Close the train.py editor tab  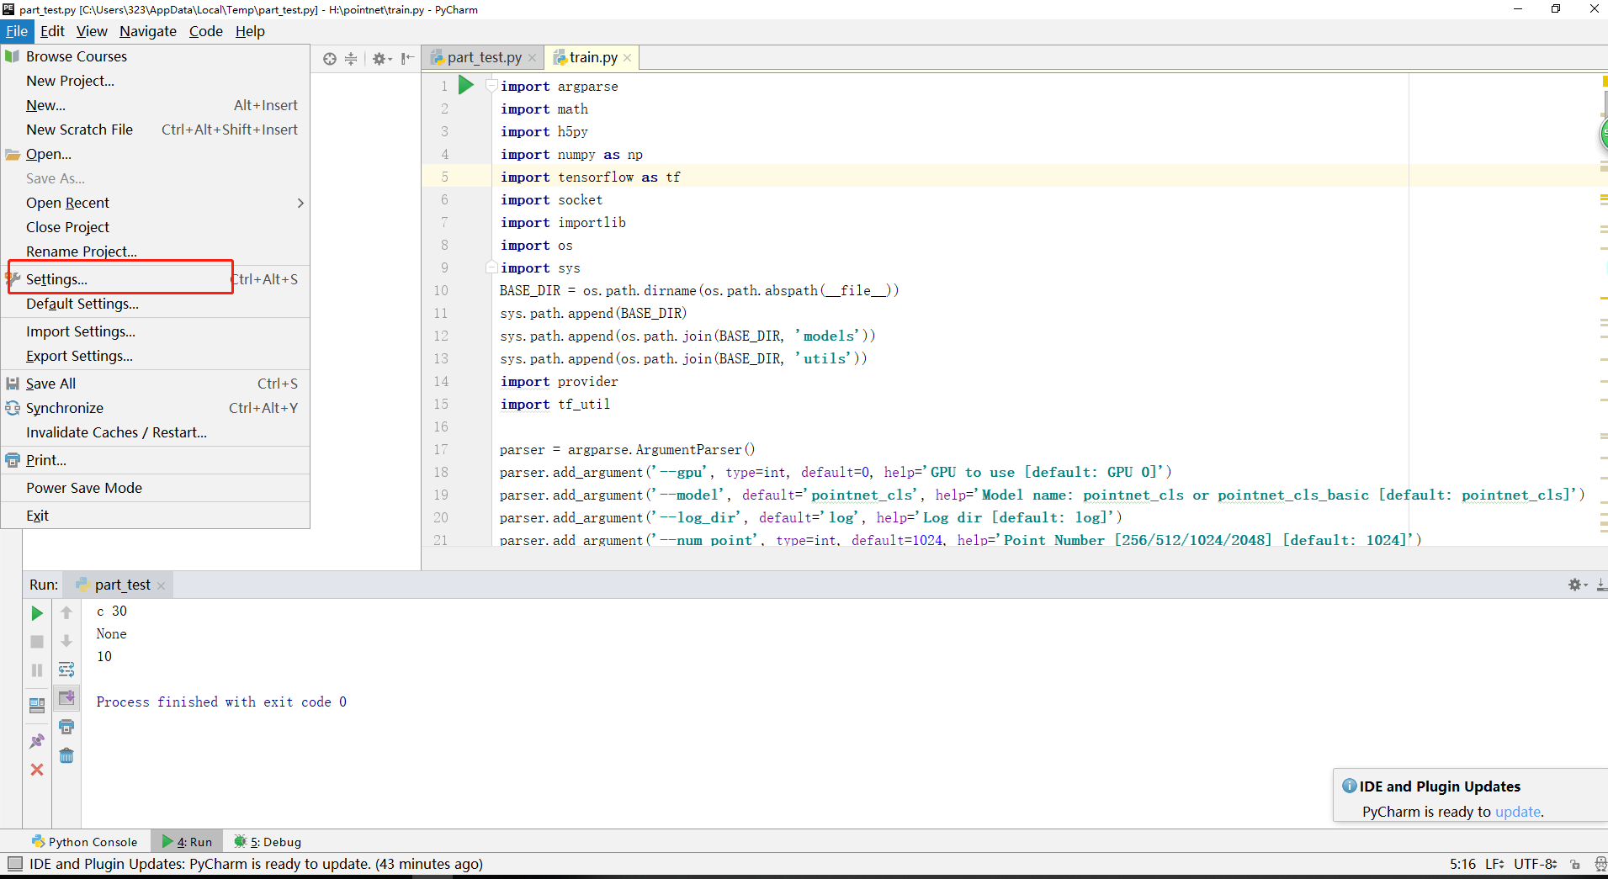(627, 58)
